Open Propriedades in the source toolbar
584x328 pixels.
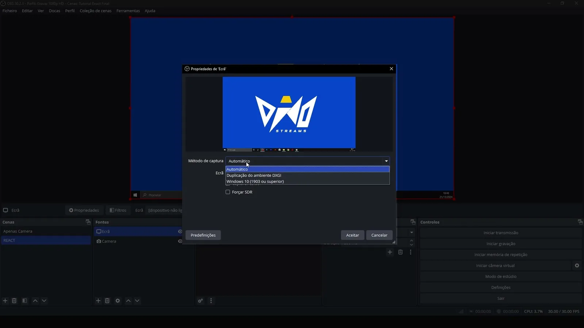tap(84, 210)
